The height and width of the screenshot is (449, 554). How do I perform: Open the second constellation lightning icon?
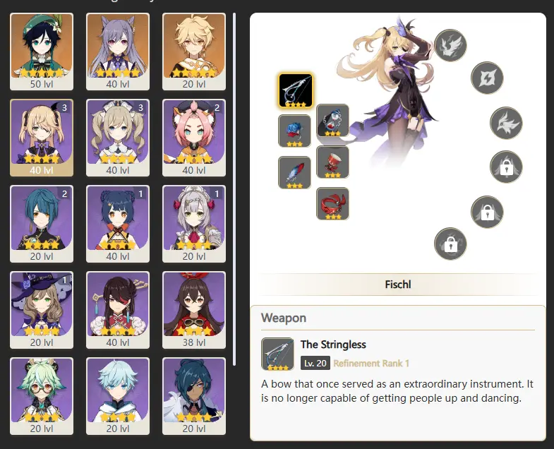point(487,78)
